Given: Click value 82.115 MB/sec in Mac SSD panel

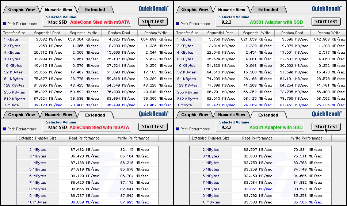Looking at the screenshot, I should click(x=134, y=150).
